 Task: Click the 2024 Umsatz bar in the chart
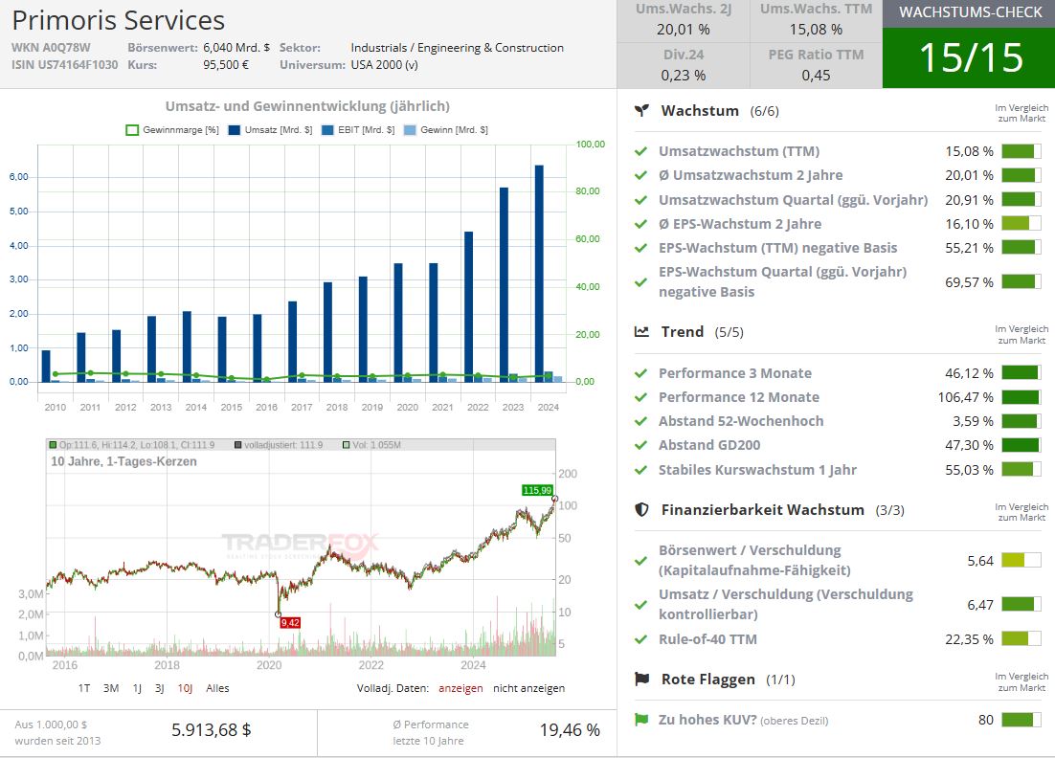539,274
